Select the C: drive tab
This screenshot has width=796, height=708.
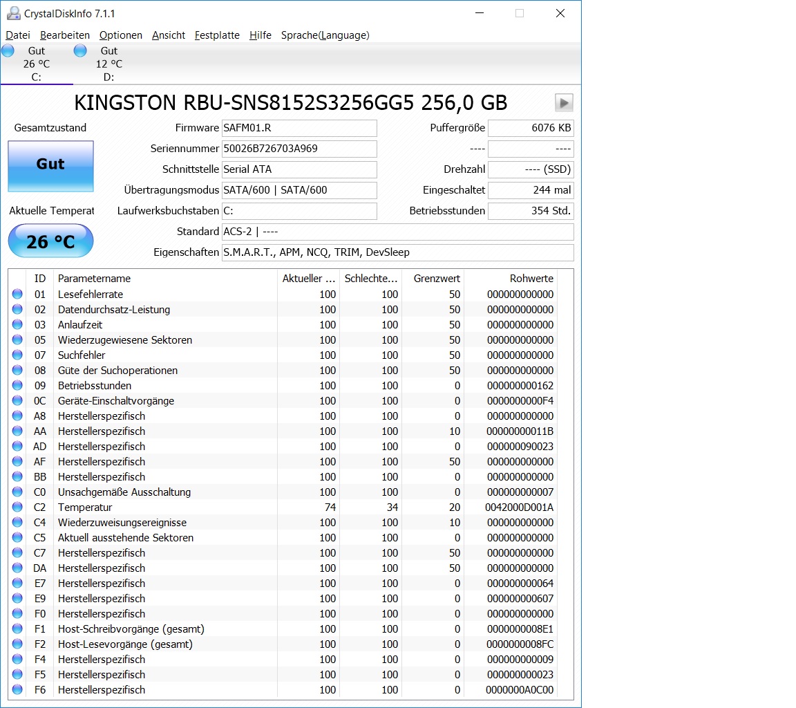pos(37,64)
